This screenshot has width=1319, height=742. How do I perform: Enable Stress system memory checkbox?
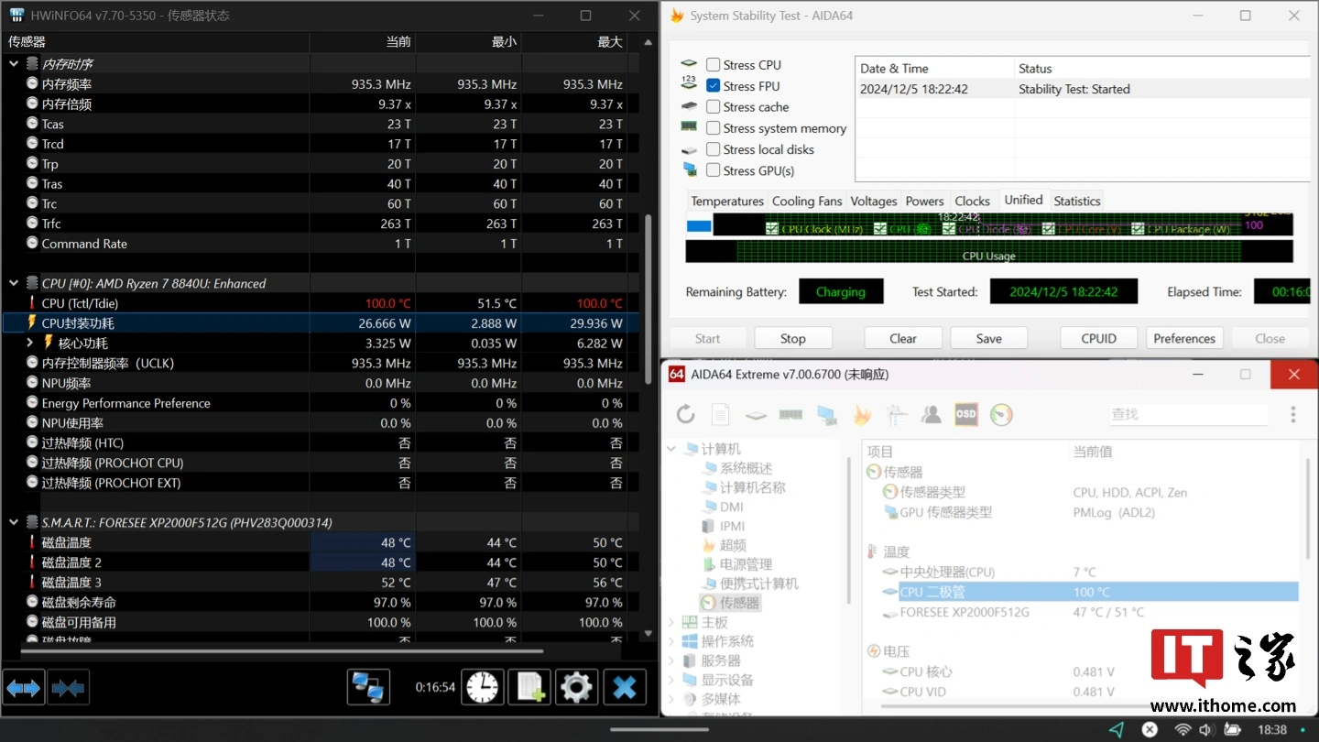713,128
